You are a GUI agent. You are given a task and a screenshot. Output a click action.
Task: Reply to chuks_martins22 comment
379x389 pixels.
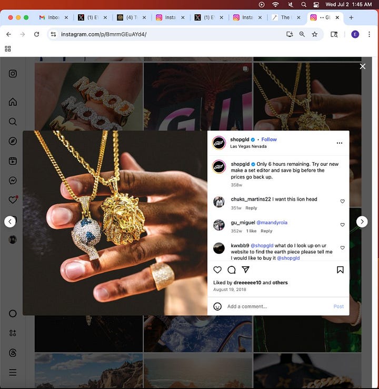click(x=251, y=208)
